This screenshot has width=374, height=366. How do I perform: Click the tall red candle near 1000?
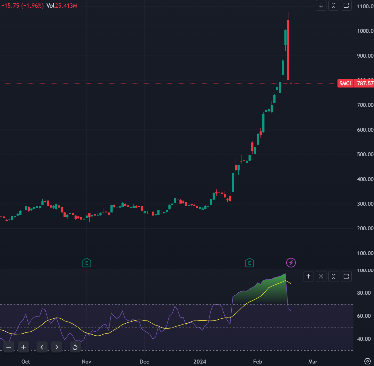288,49
